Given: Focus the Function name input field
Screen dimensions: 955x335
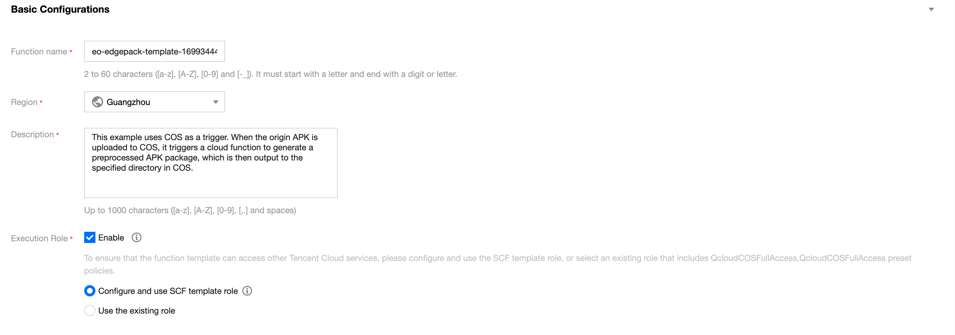Looking at the screenshot, I should coord(155,51).
